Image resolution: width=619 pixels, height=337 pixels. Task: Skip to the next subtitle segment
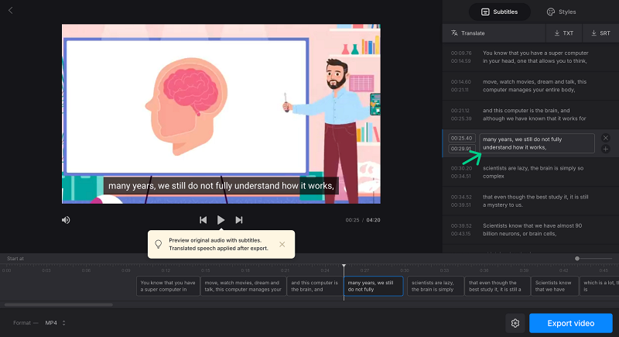pyautogui.click(x=239, y=220)
